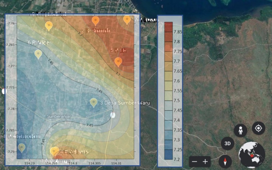Select the Desa Sumber Waru map pin
272x170 pixels.
point(94,103)
